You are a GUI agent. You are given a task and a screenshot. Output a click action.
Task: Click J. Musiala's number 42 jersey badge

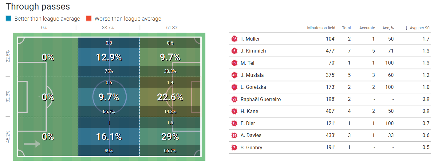[235, 75]
